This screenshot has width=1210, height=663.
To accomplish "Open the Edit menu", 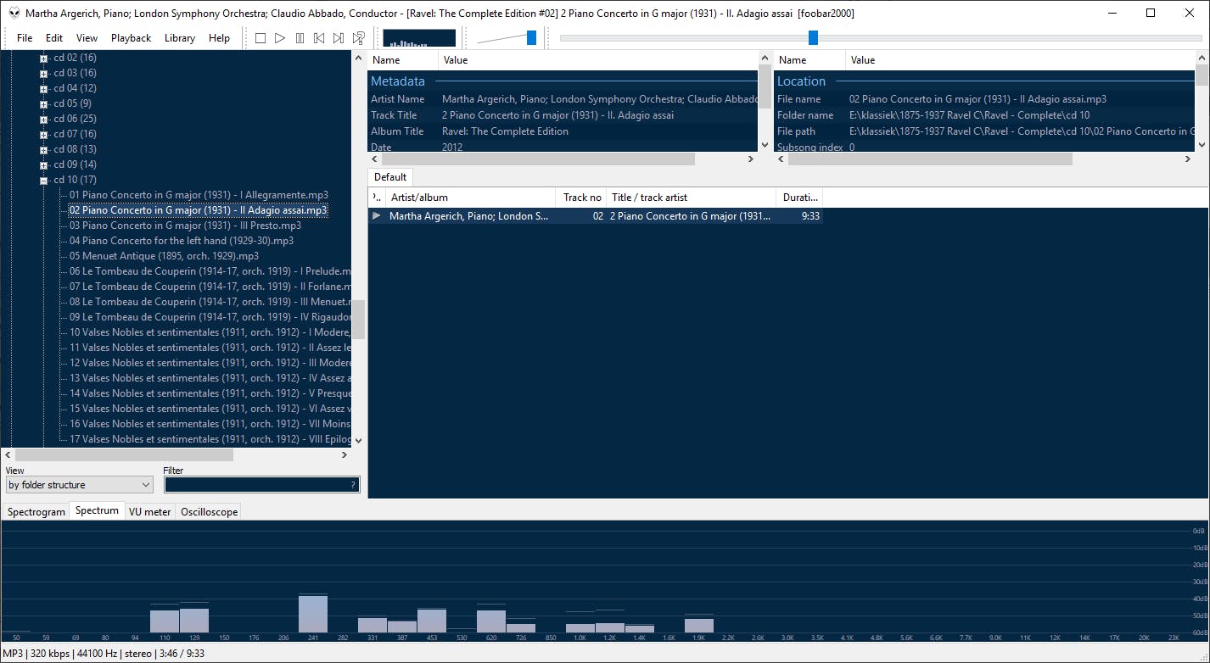I will coord(54,38).
